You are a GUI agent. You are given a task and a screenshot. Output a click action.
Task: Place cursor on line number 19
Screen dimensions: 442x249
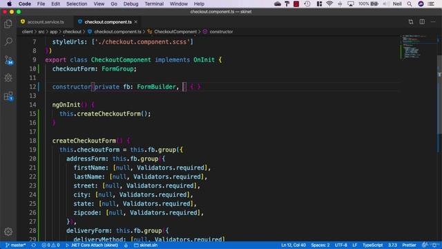[32, 149]
